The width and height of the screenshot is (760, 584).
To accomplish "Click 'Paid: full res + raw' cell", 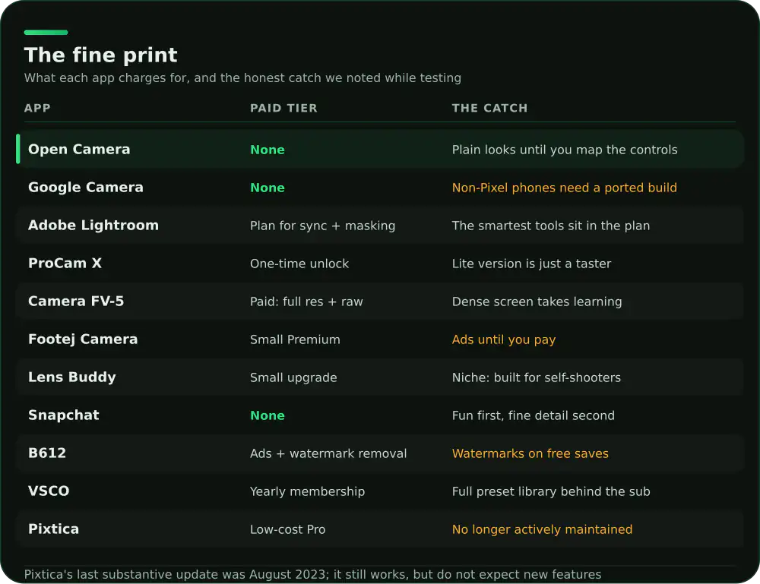I will [x=306, y=301].
